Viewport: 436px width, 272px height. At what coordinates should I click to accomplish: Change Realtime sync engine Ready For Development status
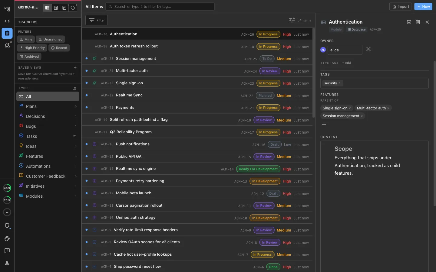coord(258,169)
